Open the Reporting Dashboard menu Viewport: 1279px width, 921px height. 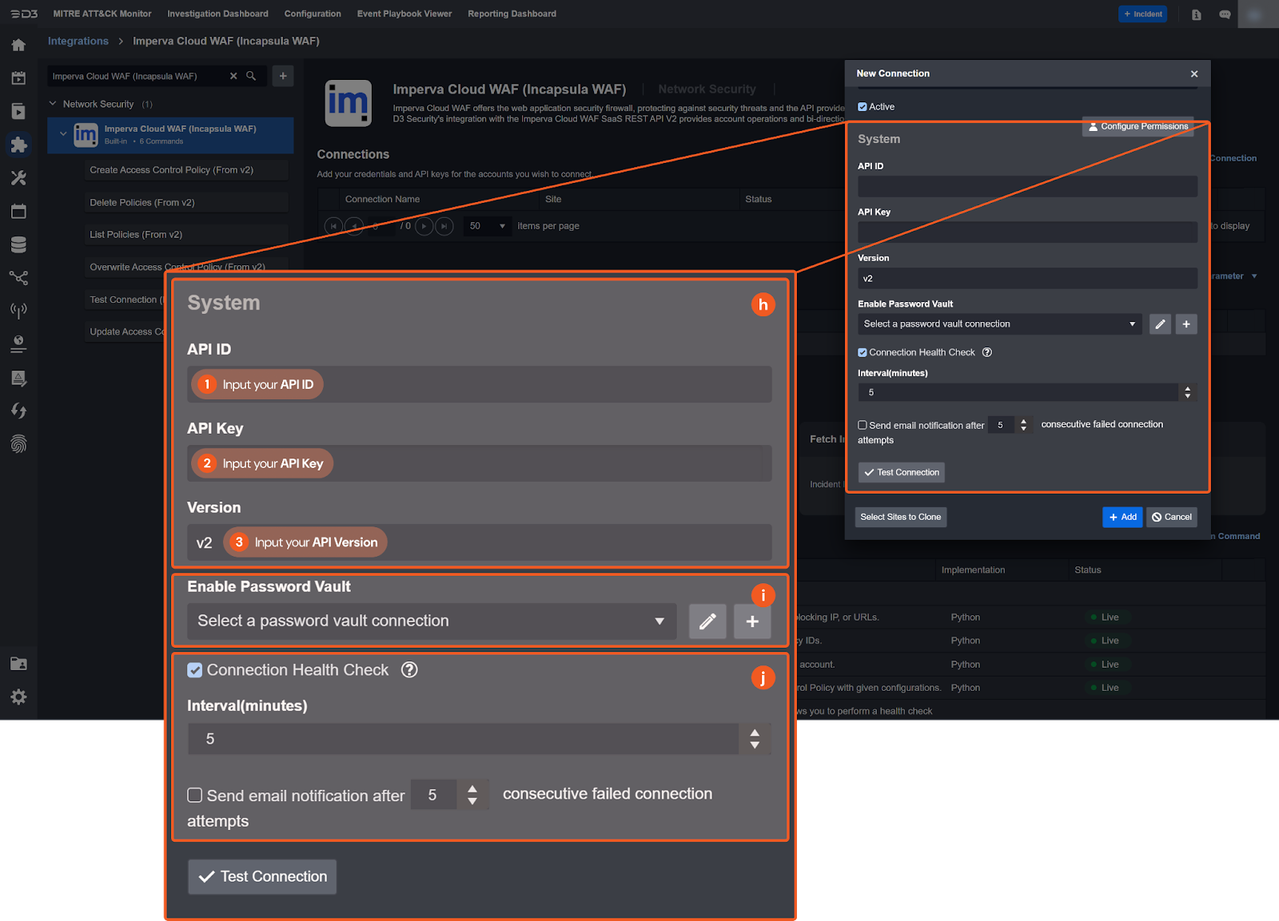point(512,14)
